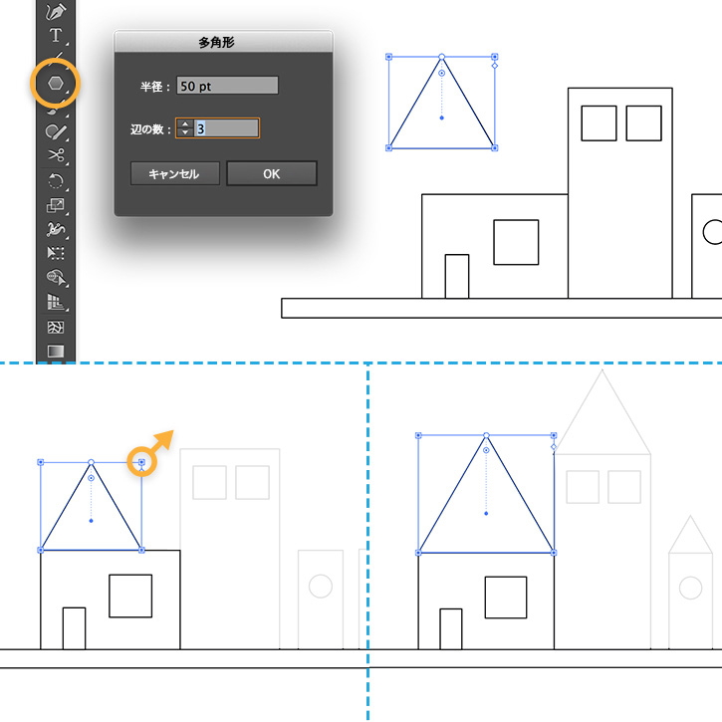Select the Perspective Grid tool

(56, 302)
